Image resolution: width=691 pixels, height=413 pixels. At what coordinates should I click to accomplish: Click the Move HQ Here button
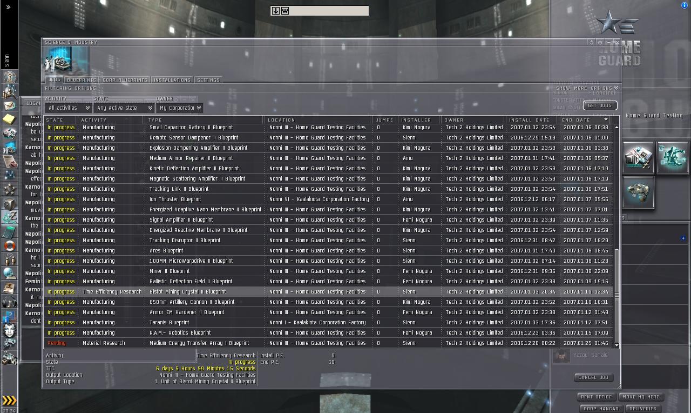641,397
